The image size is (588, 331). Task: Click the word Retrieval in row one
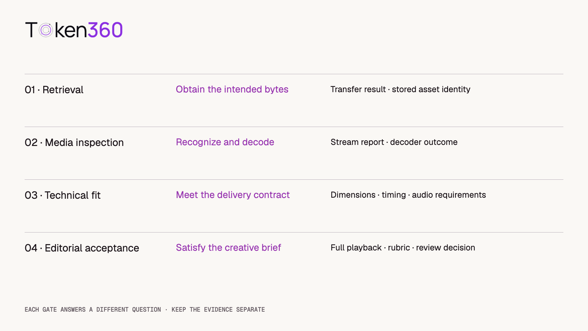[x=63, y=90]
